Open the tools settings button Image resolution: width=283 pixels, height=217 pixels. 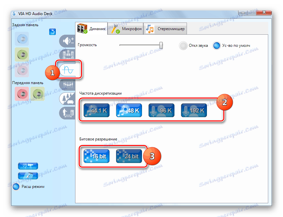point(28,166)
